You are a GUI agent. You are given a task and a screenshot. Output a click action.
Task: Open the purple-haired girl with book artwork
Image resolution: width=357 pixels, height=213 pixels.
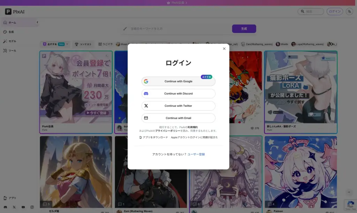point(226,188)
